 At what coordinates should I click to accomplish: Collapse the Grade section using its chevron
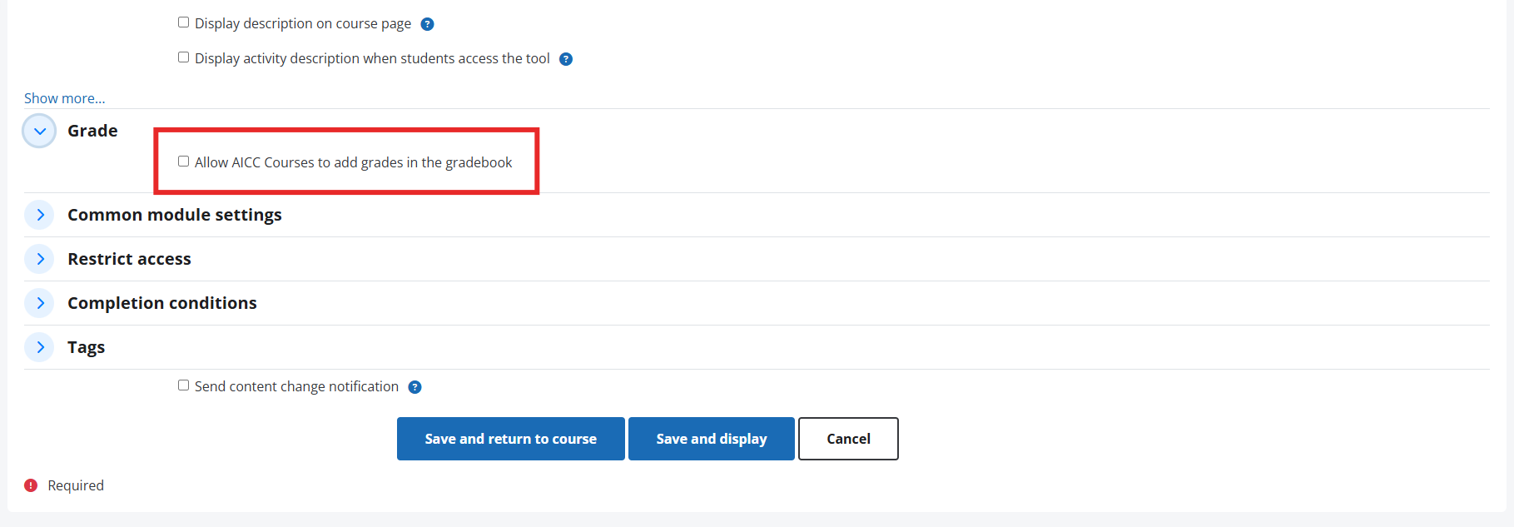[39, 132]
